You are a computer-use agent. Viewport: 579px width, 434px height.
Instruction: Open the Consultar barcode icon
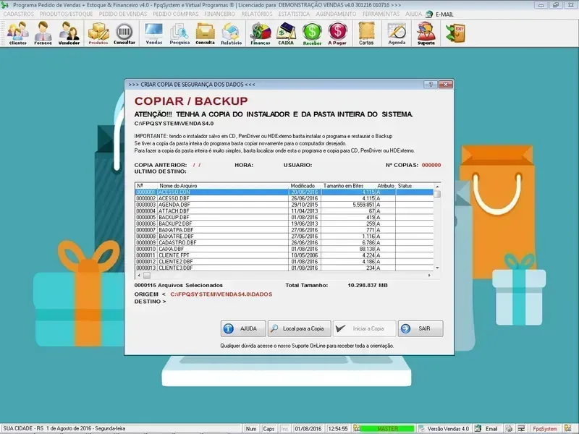[x=124, y=33]
